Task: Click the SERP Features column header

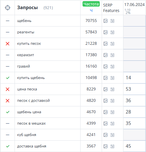Action: pyautogui.click(x=111, y=8)
